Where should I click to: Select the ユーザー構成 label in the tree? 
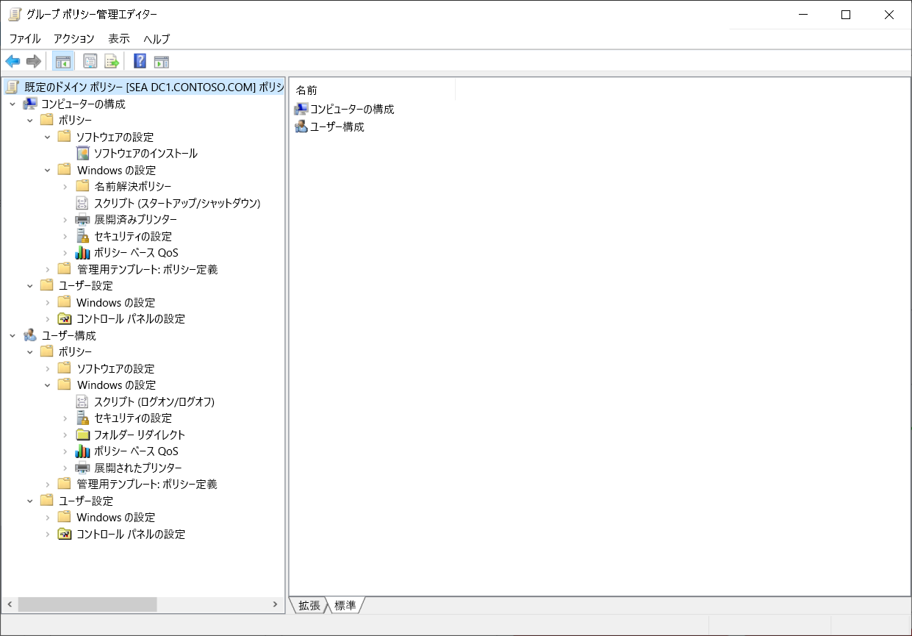point(69,335)
